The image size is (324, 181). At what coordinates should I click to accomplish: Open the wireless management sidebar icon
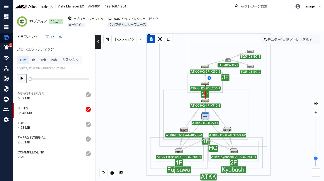[6, 58]
